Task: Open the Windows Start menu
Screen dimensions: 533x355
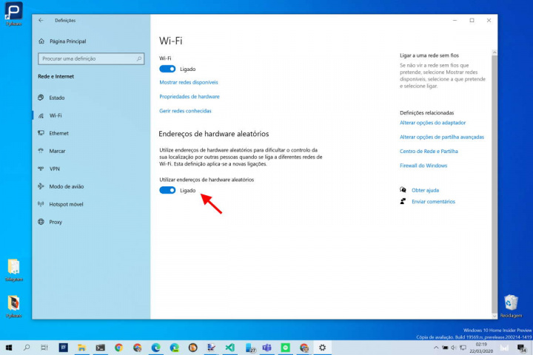Action: point(9,347)
